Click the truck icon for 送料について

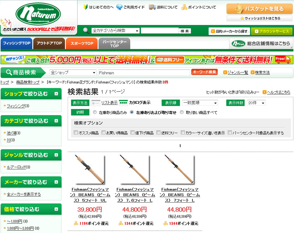(x=152, y=7)
